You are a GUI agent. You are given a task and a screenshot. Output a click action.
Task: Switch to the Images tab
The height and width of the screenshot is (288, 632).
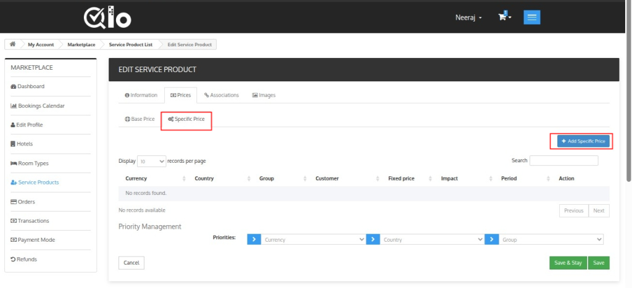click(x=264, y=95)
